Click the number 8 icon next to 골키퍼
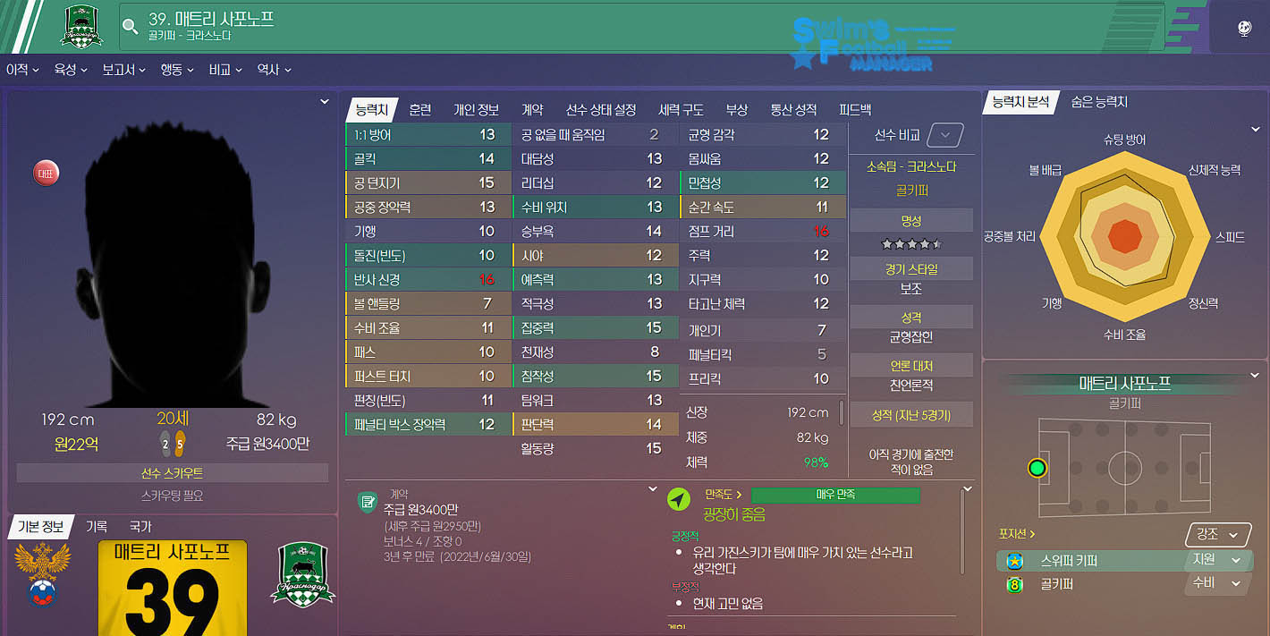The height and width of the screenshot is (636, 1270). coord(1014,585)
